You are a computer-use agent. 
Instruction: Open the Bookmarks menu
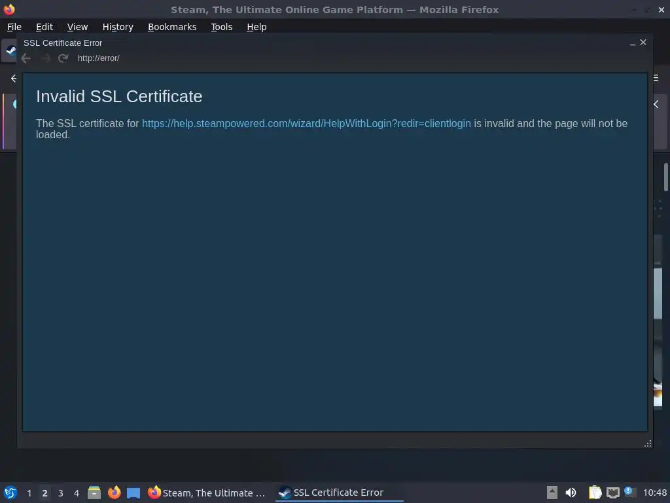point(172,27)
